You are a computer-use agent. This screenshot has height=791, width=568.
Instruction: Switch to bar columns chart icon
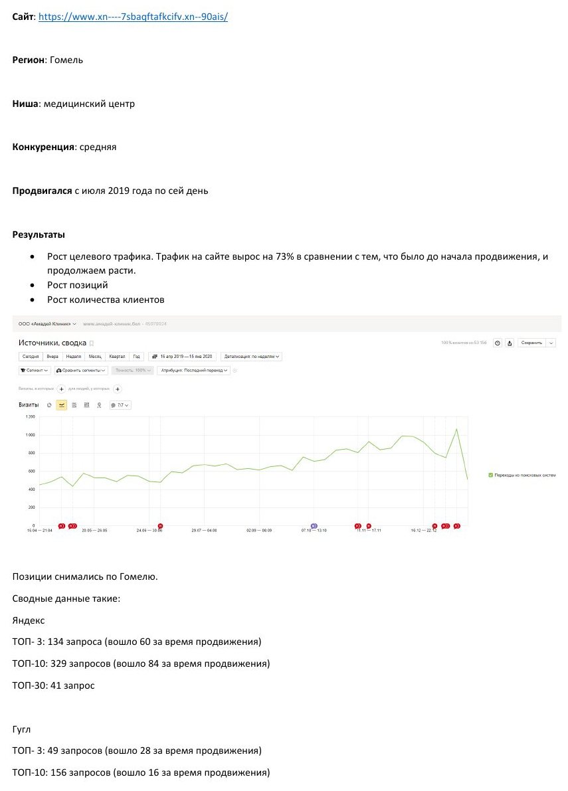(x=86, y=405)
